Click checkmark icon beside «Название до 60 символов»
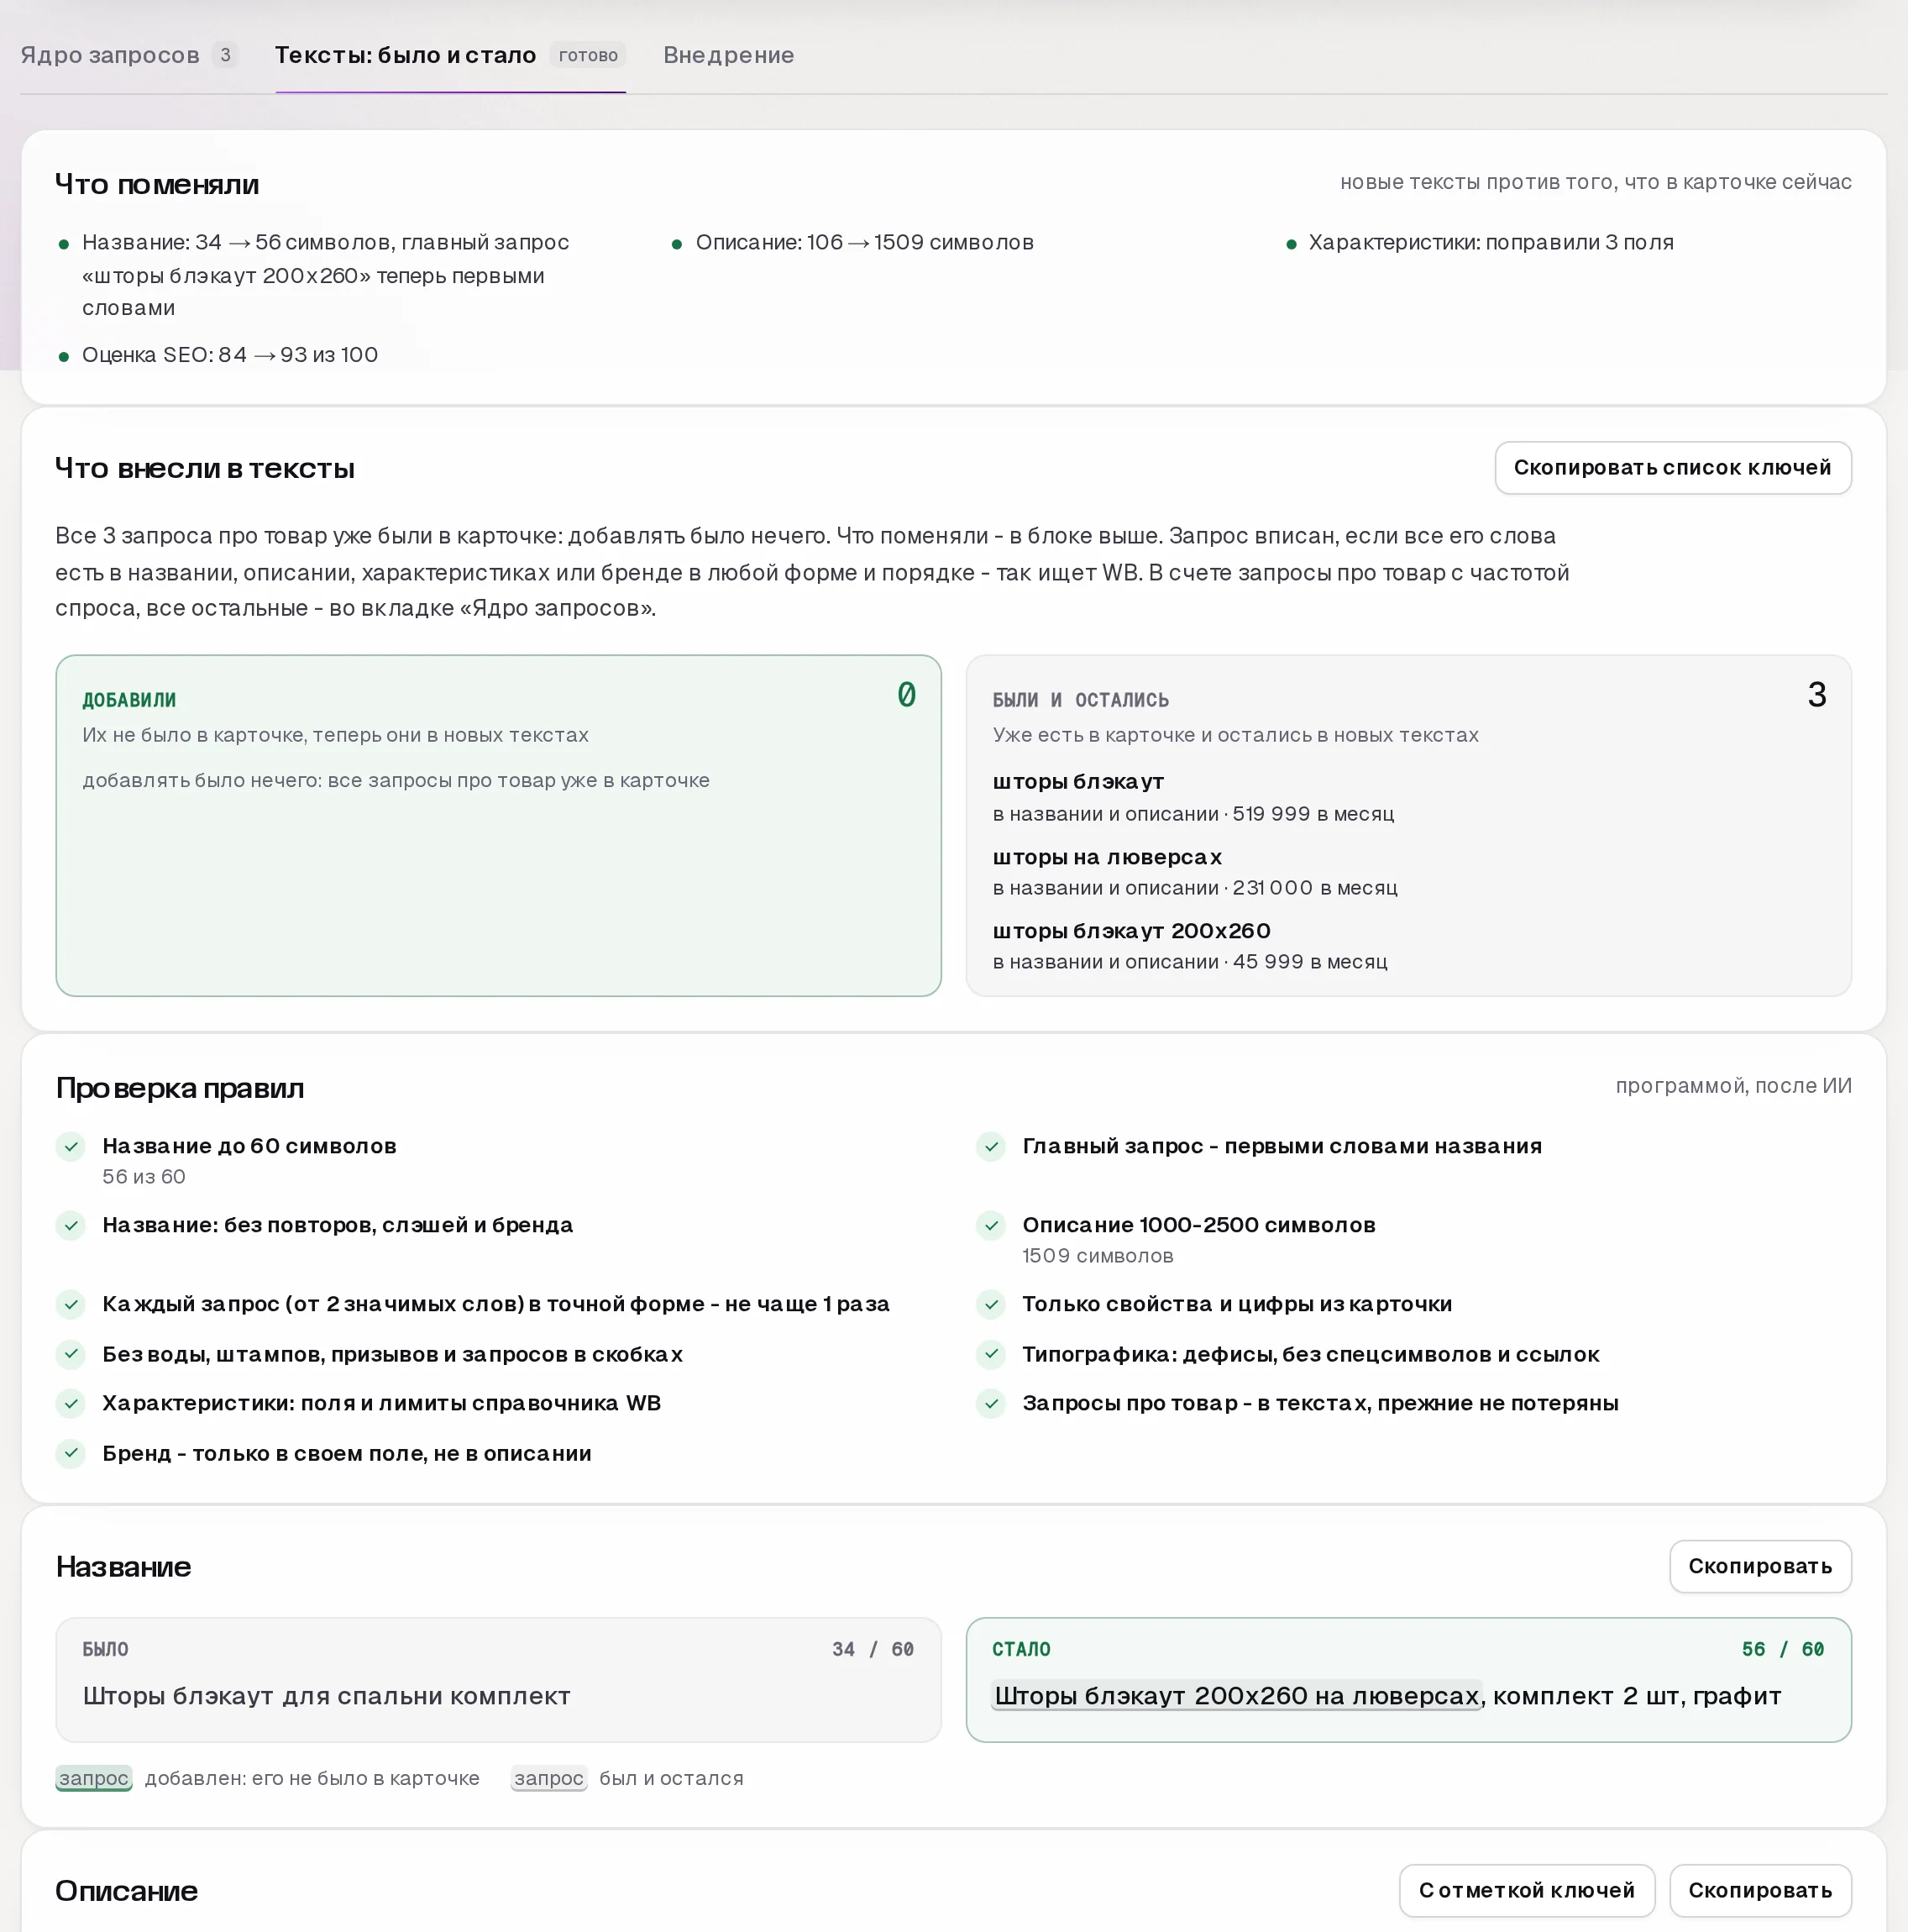 click(x=71, y=1146)
